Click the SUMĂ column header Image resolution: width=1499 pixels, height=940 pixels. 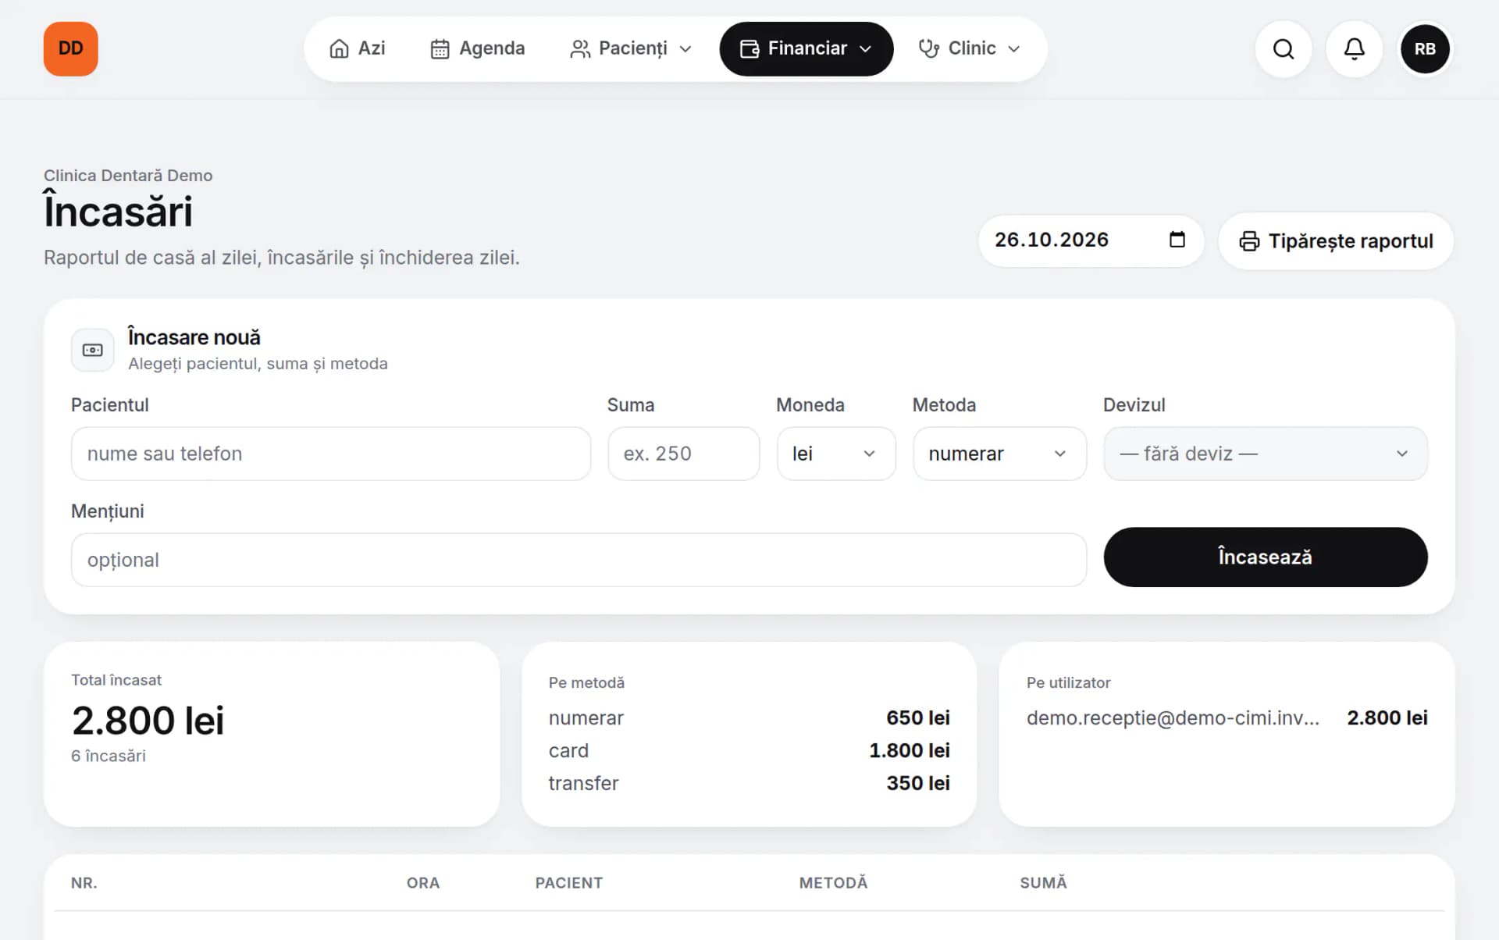pos(1043,882)
